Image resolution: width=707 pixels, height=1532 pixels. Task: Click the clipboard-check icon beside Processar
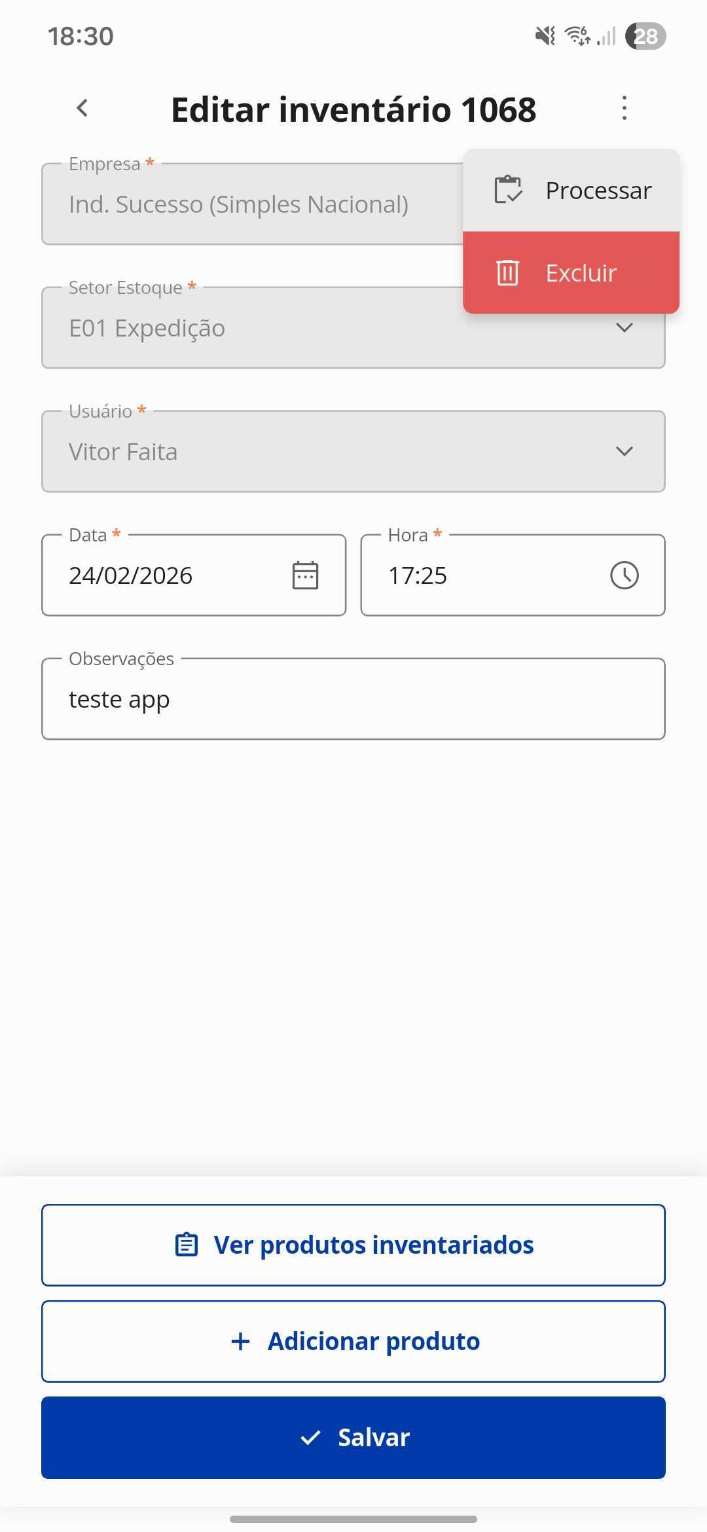click(508, 190)
